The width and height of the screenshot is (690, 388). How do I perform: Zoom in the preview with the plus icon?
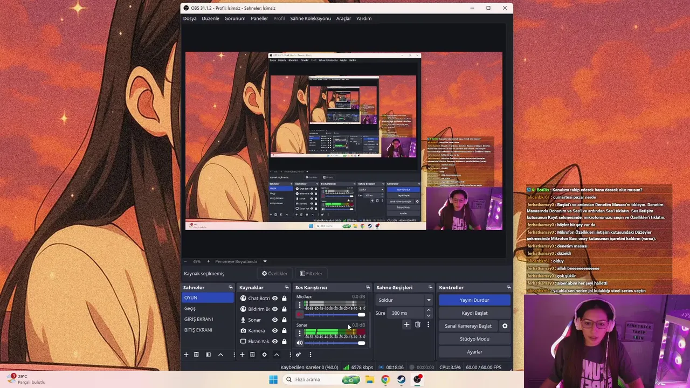(208, 261)
